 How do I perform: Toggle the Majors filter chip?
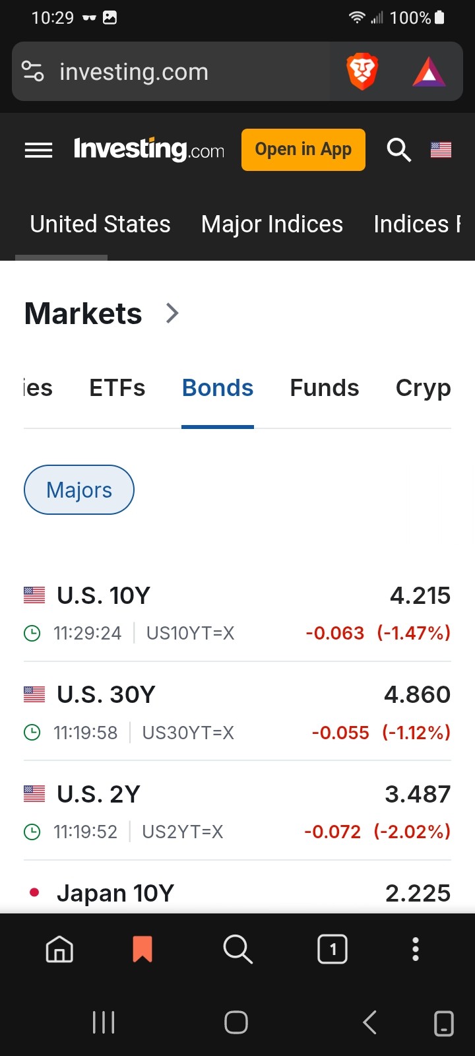[79, 490]
